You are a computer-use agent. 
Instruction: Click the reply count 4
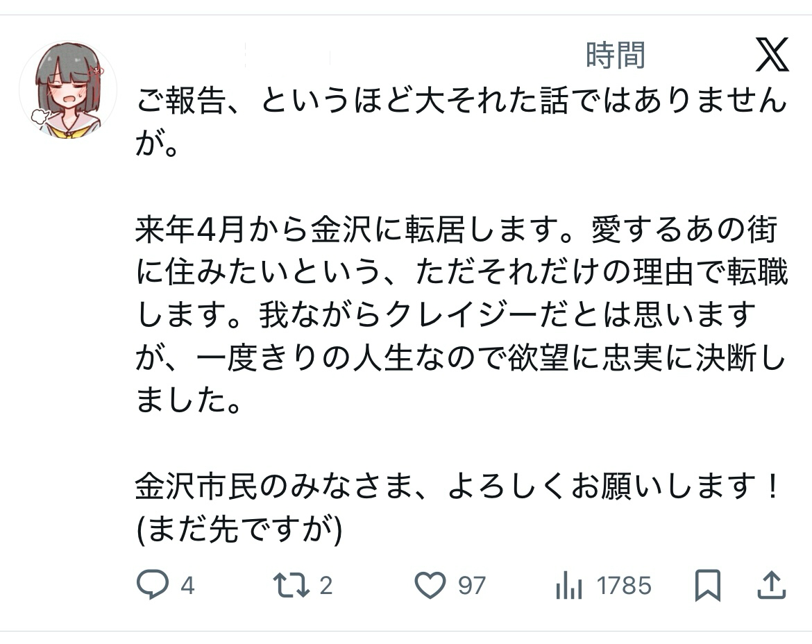(187, 586)
